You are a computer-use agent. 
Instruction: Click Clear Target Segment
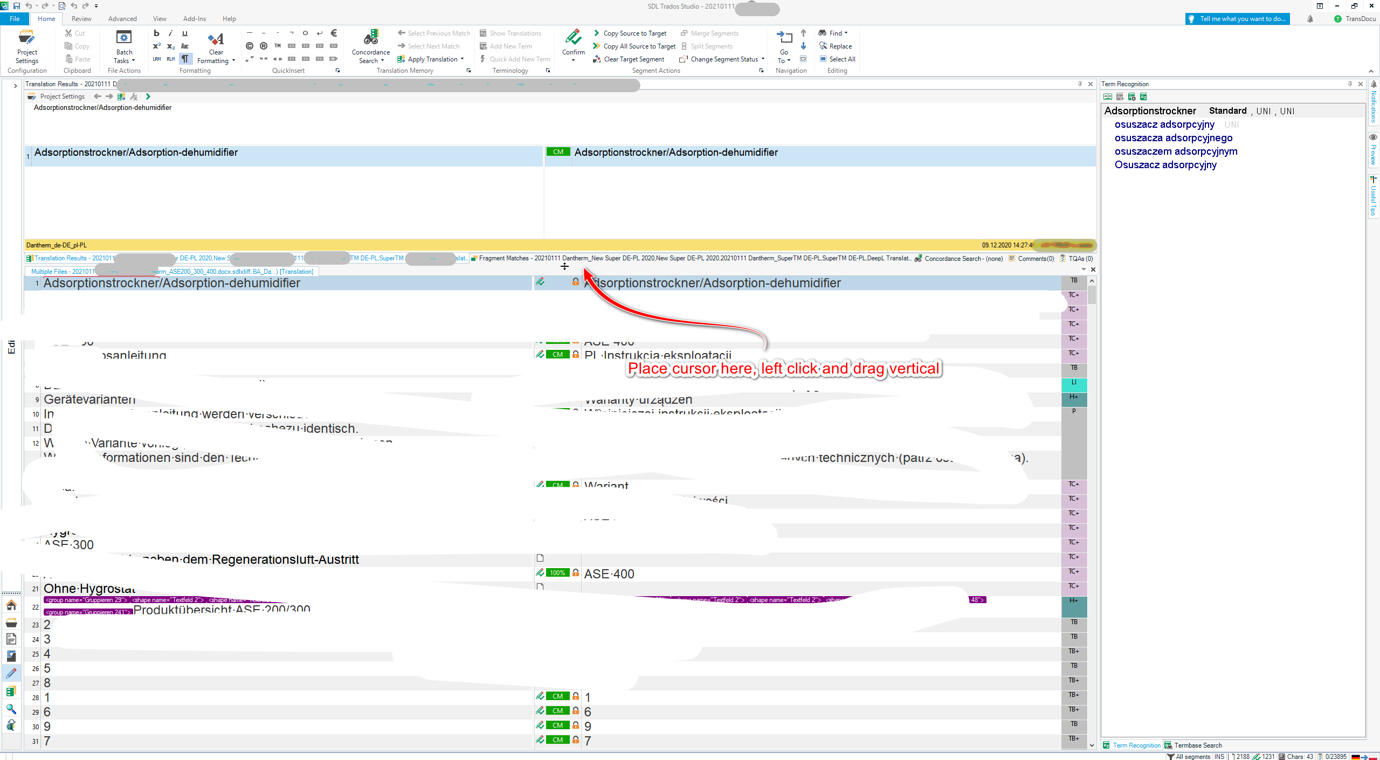(x=629, y=59)
